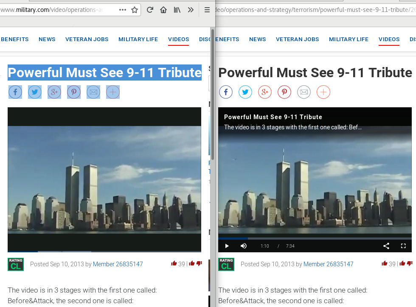The image size is (416, 307).
Task: Reload the page in left browser
Action: pos(150,10)
